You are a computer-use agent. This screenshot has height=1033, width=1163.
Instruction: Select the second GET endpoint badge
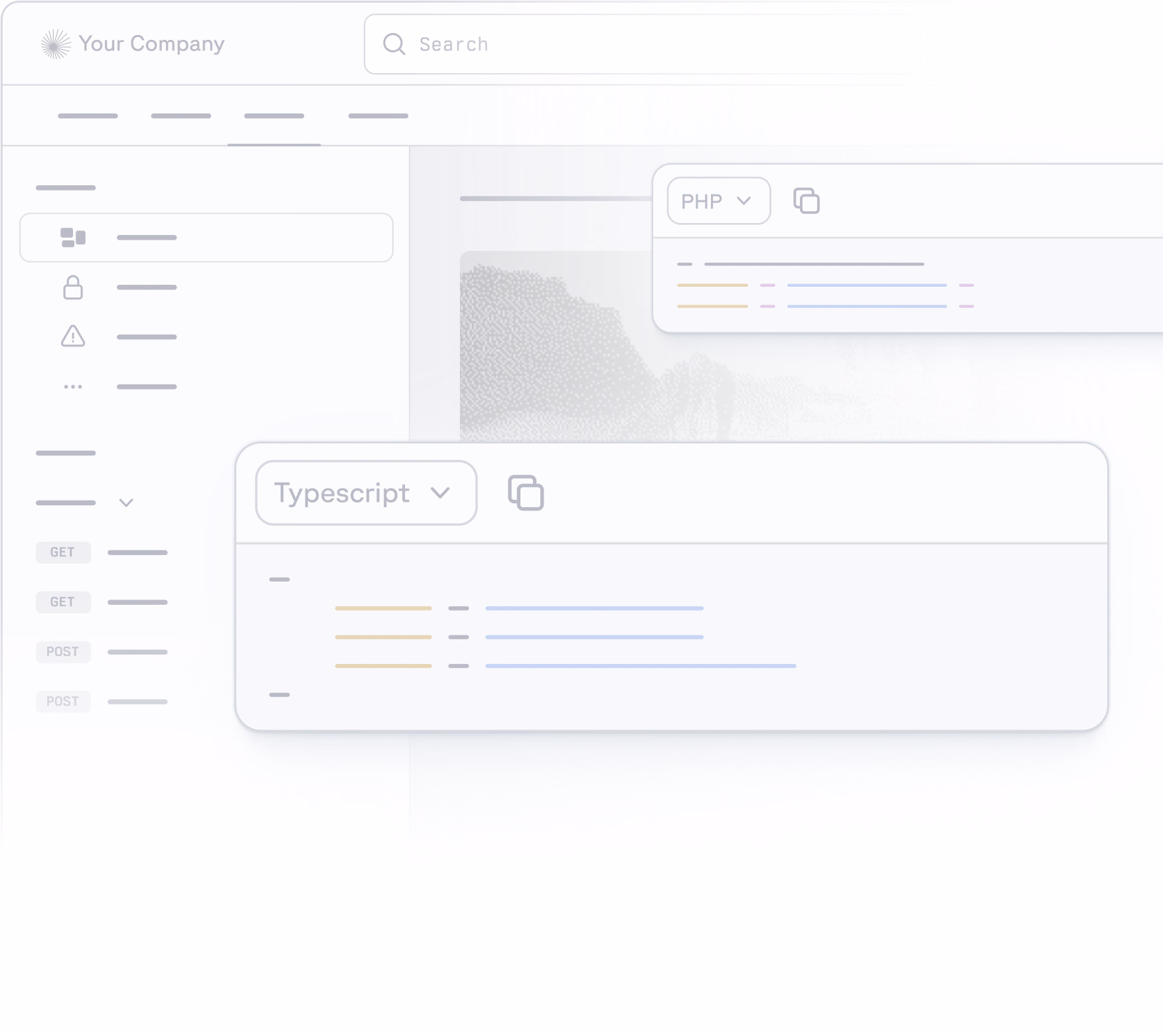(63, 602)
